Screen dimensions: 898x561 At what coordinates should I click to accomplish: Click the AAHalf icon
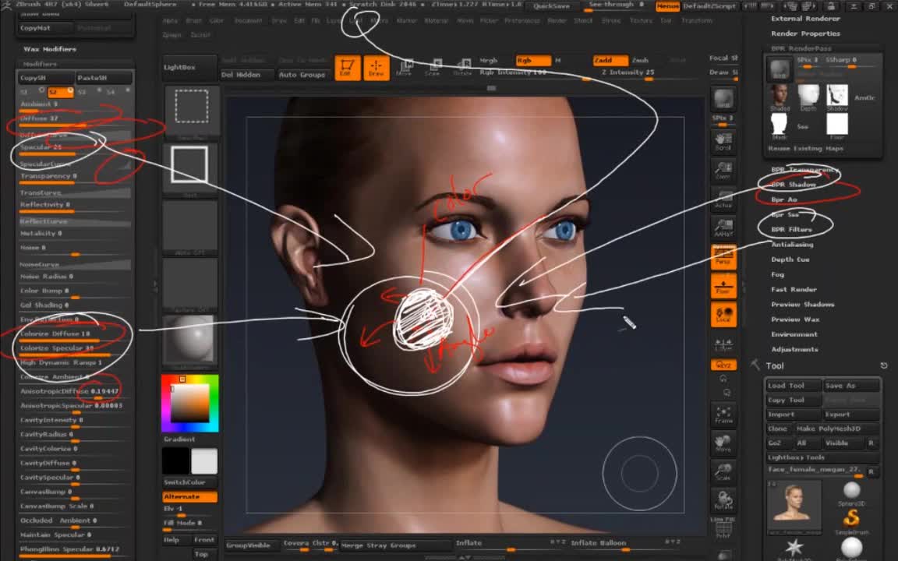click(x=723, y=228)
